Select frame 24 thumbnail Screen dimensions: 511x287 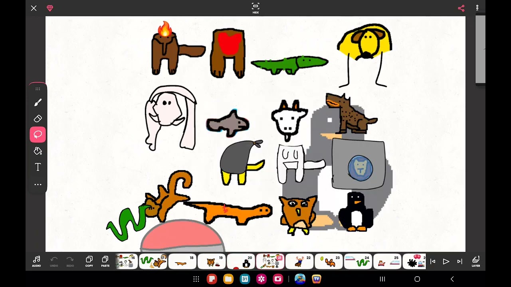[358, 262]
